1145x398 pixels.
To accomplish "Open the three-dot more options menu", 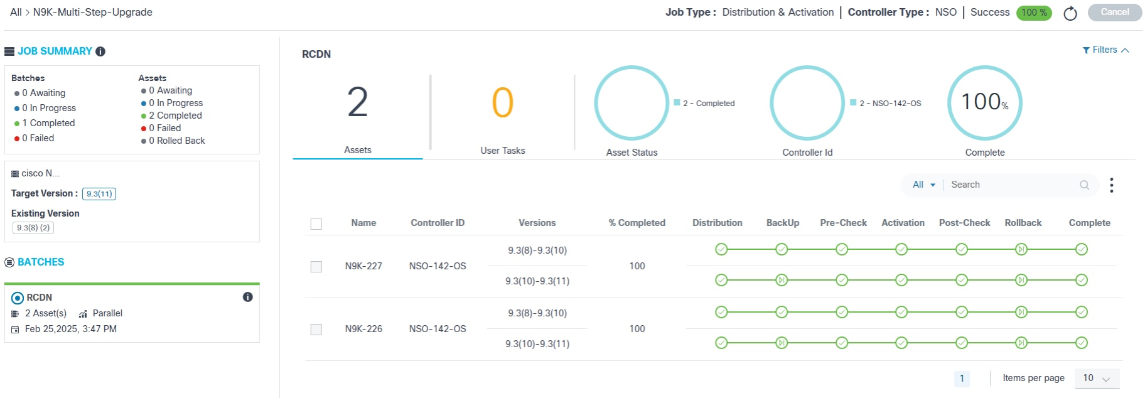I will tap(1111, 185).
